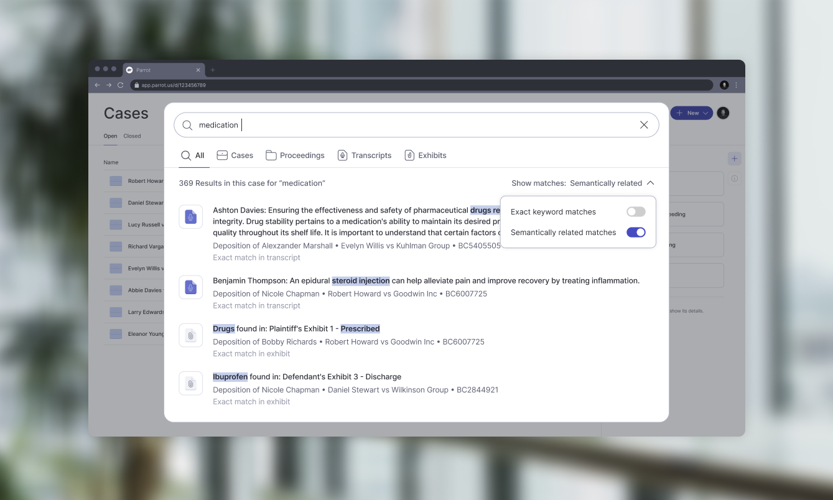
Task: Open the Benjamin Thompson steroid injection result
Action: coord(426,281)
